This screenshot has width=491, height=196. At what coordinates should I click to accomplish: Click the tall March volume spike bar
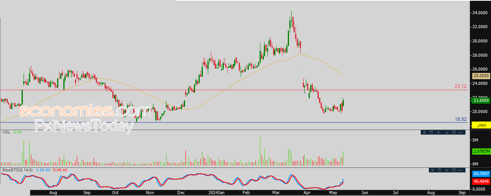pos(260,151)
